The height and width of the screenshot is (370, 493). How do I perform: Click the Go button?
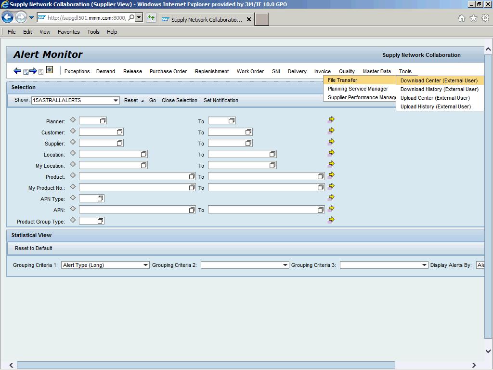point(153,100)
